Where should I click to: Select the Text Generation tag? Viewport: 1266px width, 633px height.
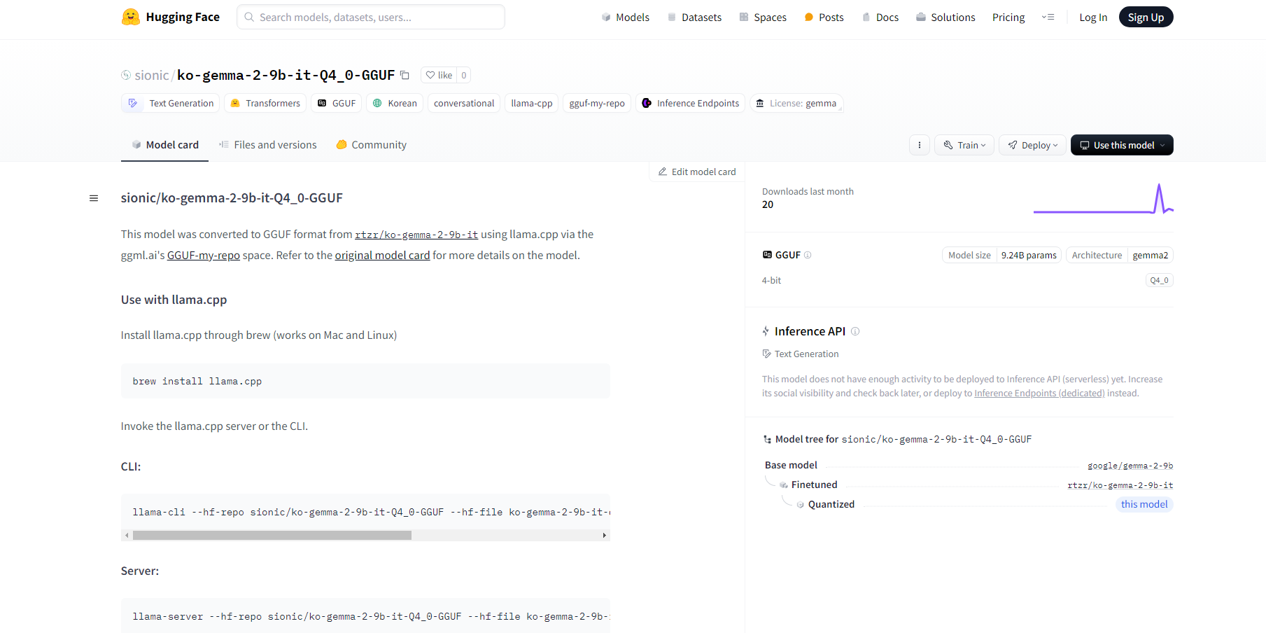[x=171, y=103]
